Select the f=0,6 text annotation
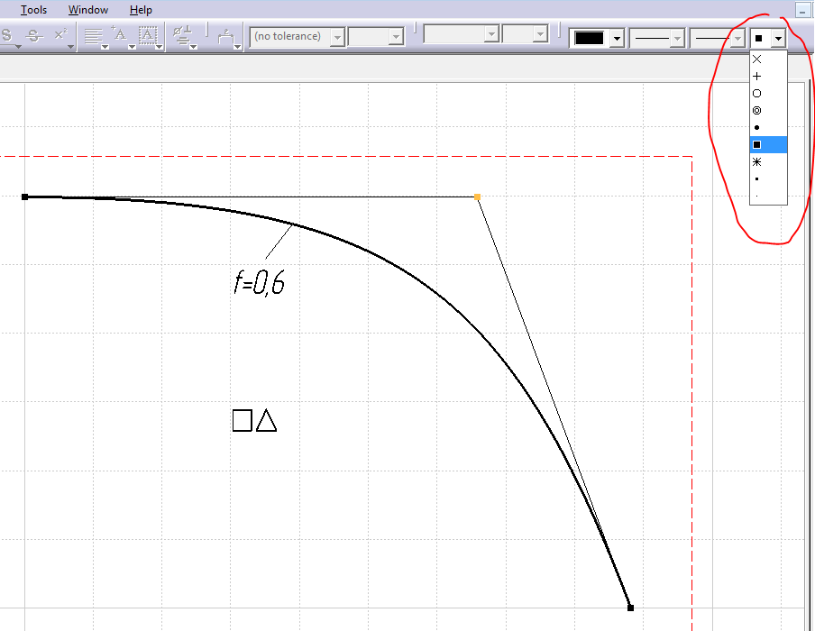Screen dimensions: 815x631 [259, 283]
